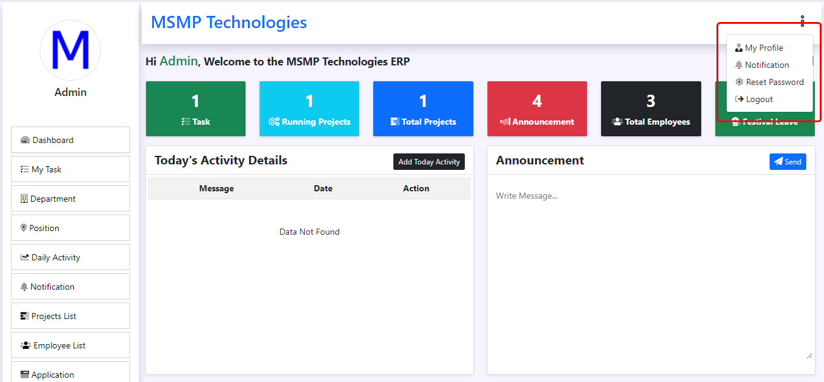Click the people icon on the Total Employees card
This screenshot has width=824, height=382.
point(617,122)
